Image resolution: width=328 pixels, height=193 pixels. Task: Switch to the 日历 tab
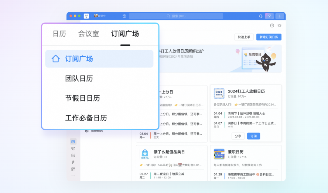59,34
